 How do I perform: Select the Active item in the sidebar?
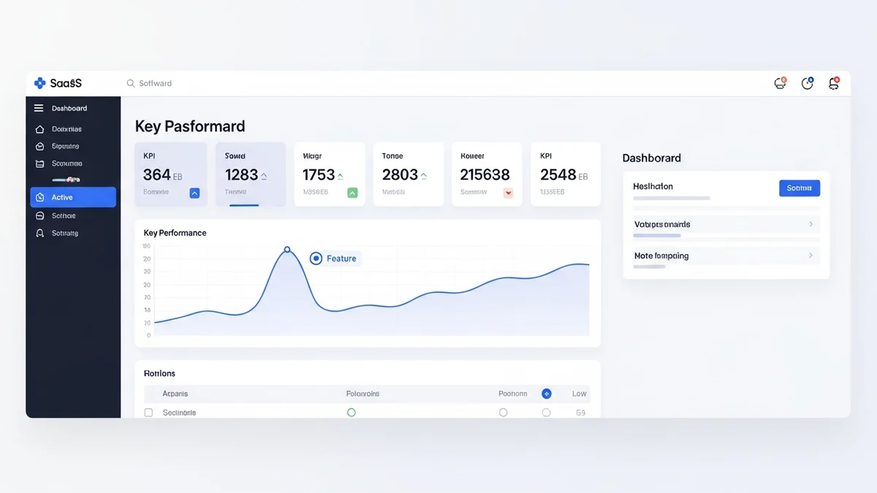[x=73, y=197]
